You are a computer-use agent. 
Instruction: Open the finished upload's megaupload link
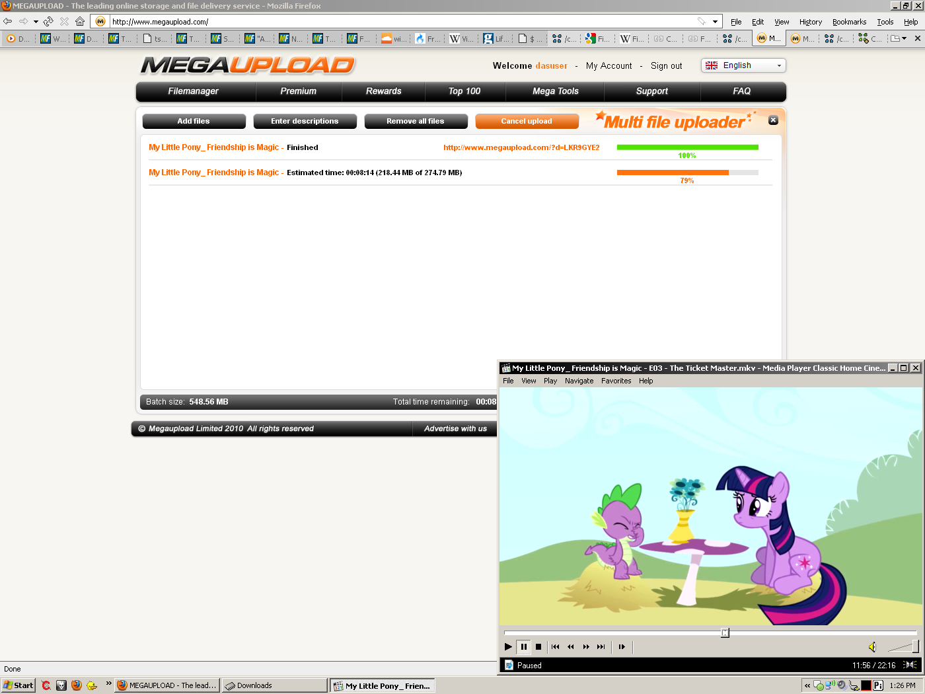pos(521,147)
